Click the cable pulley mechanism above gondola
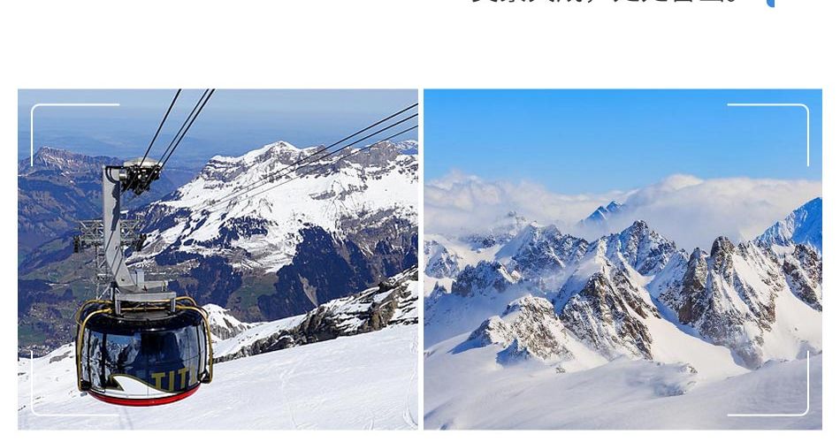Screen dimensions: 840x442 point(140,175)
